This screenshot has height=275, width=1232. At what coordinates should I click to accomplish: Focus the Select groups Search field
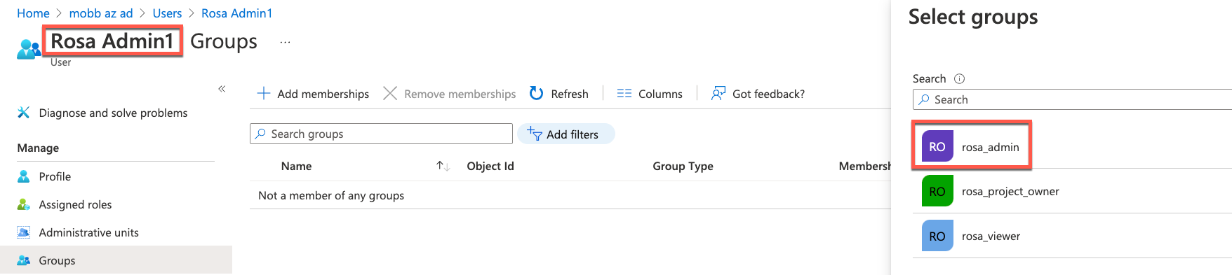(1072, 99)
